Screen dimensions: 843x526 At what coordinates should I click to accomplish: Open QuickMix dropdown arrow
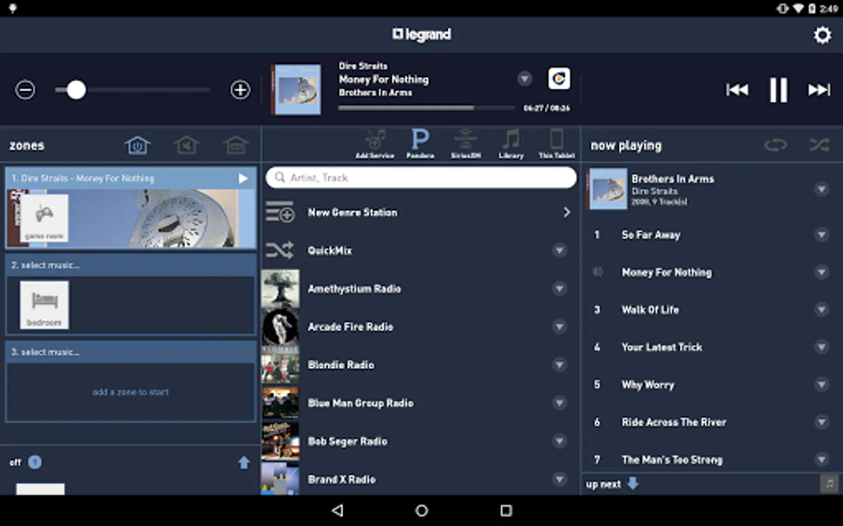[x=560, y=251]
